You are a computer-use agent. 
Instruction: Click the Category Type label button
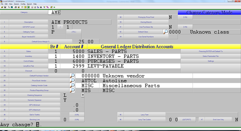point(28,32)
